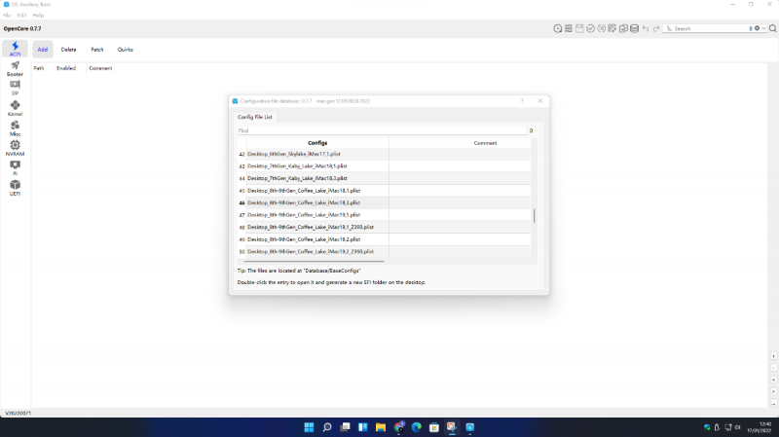Switch to the Add tab

coord(43,50)
